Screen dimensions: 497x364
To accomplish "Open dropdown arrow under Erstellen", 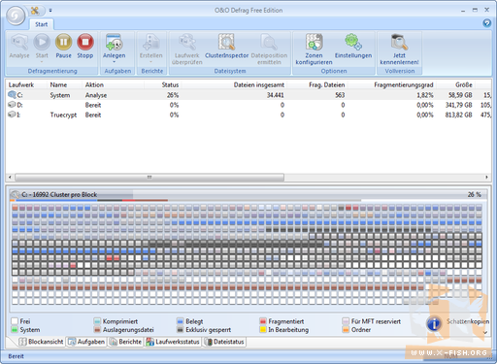I will pyautogui.click(x=151, y=61).
